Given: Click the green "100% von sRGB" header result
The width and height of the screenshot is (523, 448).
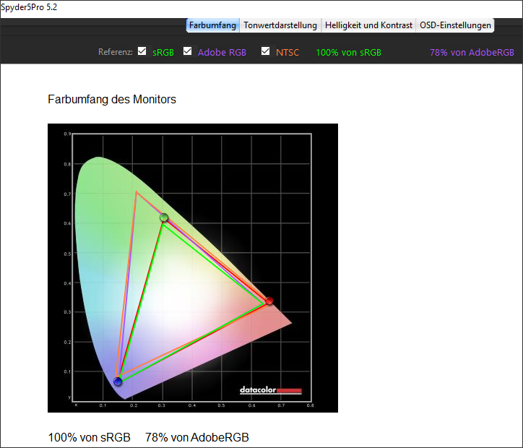Looking at the screenshot, I should click(x=349, y=53).
